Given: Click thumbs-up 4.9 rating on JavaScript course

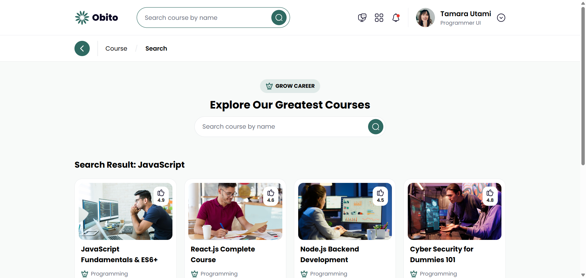Looking at the screenshot, I should pyautogui.click(x=161, y=196).
